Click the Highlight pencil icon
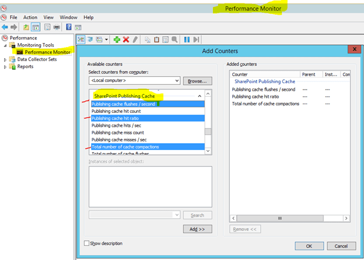The height and width of the screenshot is (260, 364). [135, 39]
